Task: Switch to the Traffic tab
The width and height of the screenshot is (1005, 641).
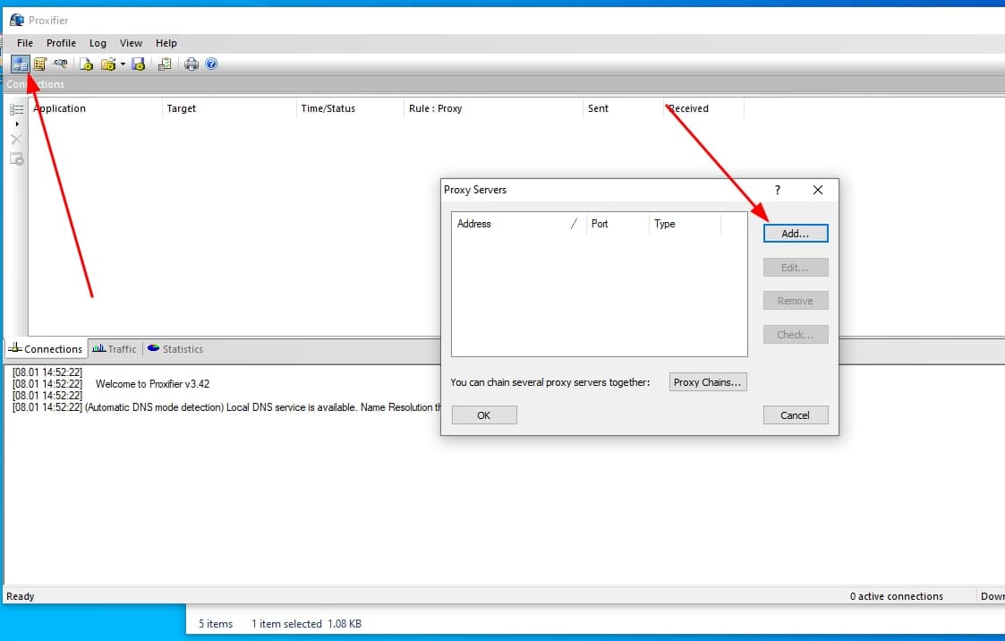Action: 115,349
